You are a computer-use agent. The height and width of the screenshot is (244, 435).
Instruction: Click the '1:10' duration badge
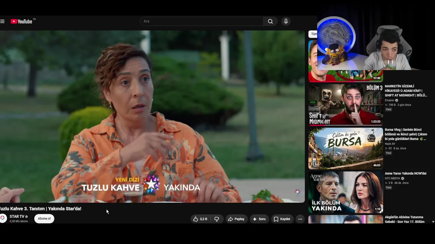pyautogui.click(x=378, y=209)
